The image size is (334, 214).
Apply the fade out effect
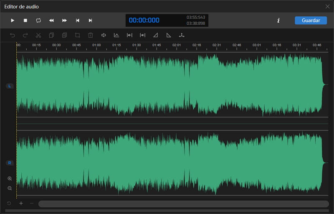[169, 35]
